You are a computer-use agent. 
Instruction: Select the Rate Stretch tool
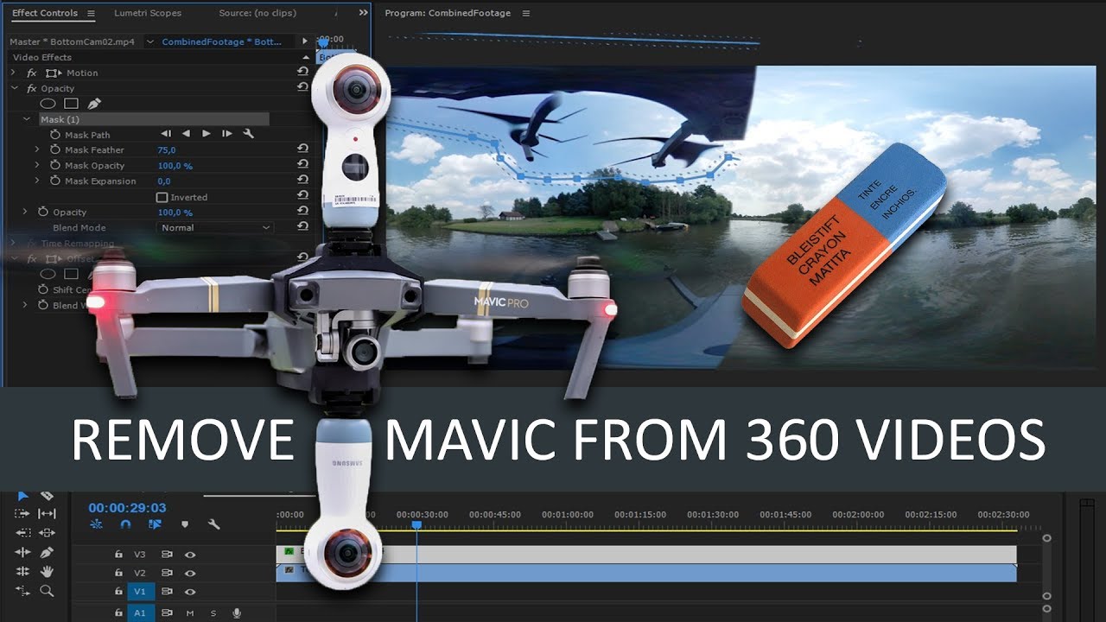[23, 591]
